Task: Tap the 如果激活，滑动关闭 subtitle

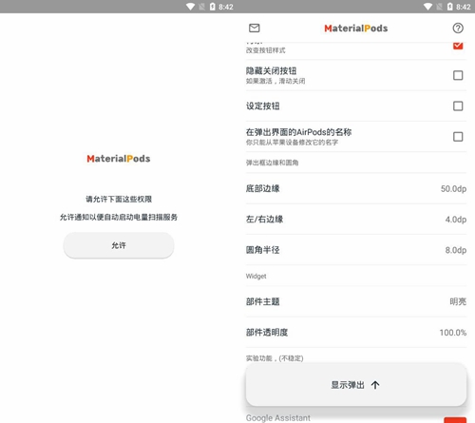Action: [x=275, y=81]
